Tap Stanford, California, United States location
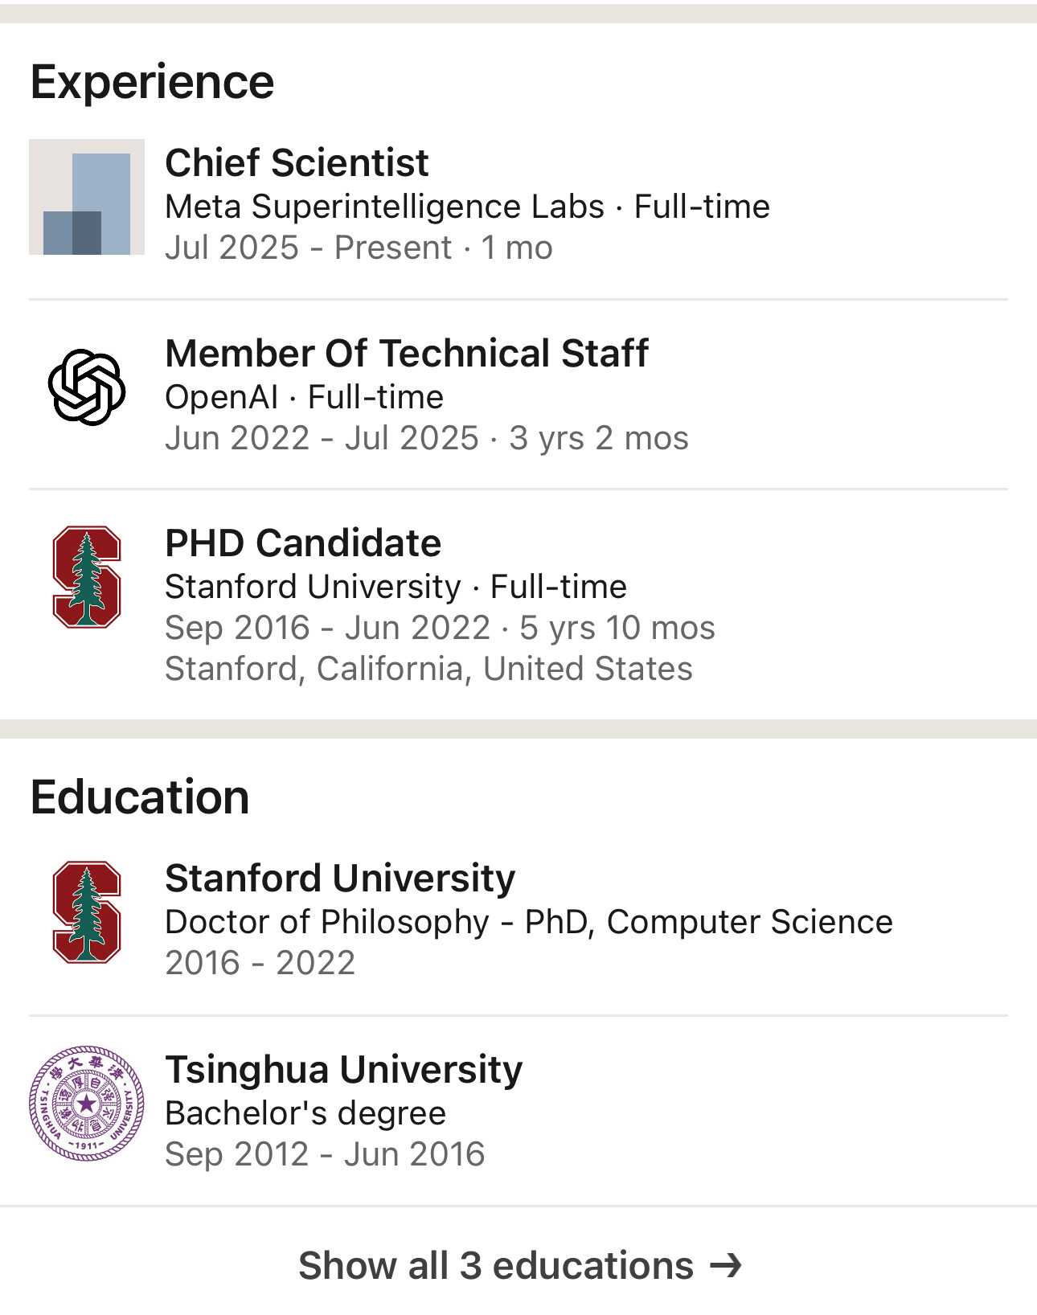The height and width of the screenshot is (1315, 1037). 428,669
